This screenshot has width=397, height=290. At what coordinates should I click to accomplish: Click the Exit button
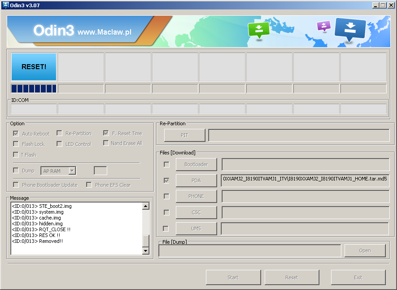coord(358,277)
